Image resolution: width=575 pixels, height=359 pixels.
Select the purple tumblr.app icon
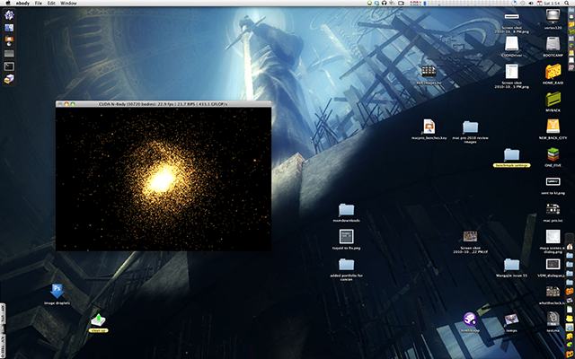coord(470,320)
